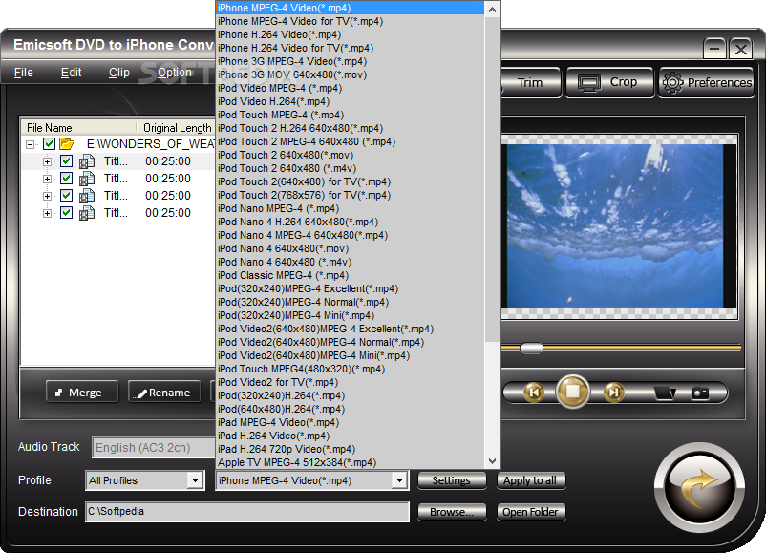Click the Destination path field
Viewport: 766px width, 553px height.
tap(247, 512)
